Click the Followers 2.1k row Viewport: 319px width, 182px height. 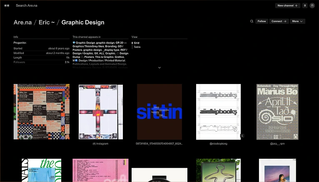[x=42, y=62]
